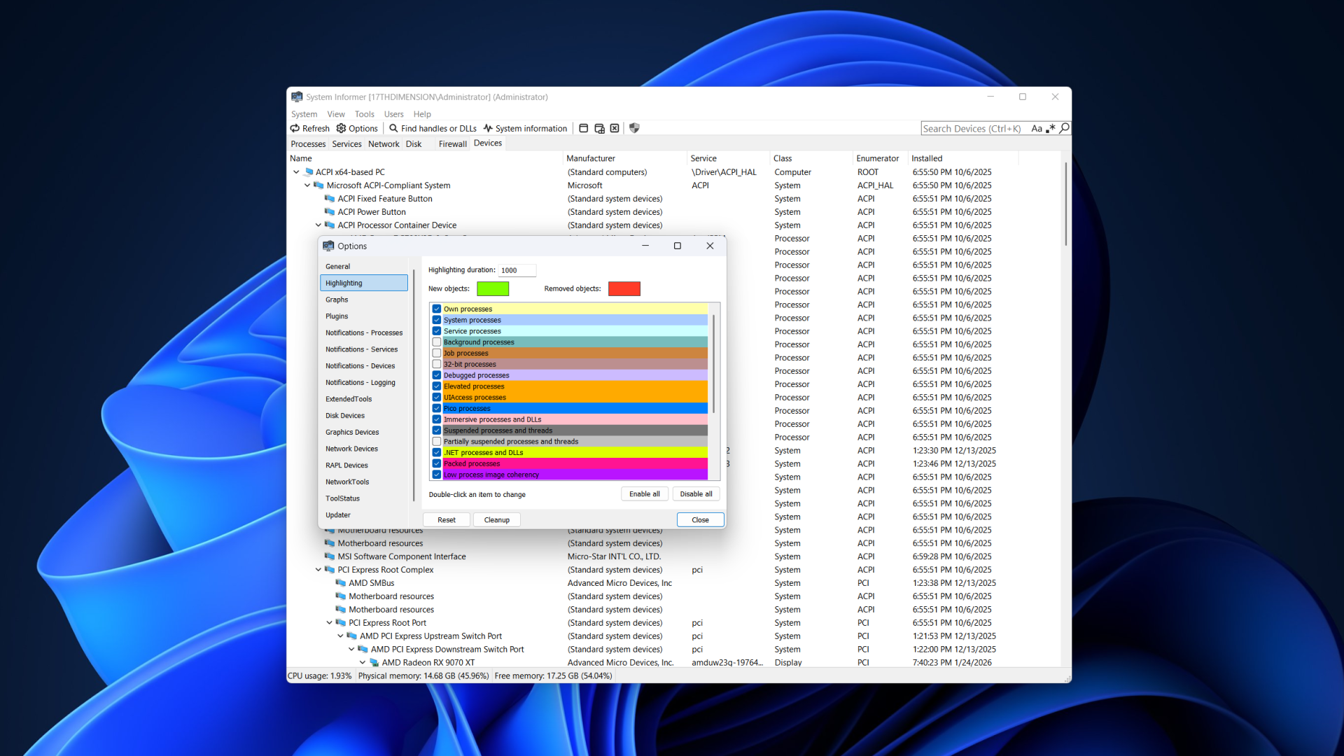Collapse PCI Express Root Port node
This screenshot has height=756, width=1344.
[x=330, y=623]
